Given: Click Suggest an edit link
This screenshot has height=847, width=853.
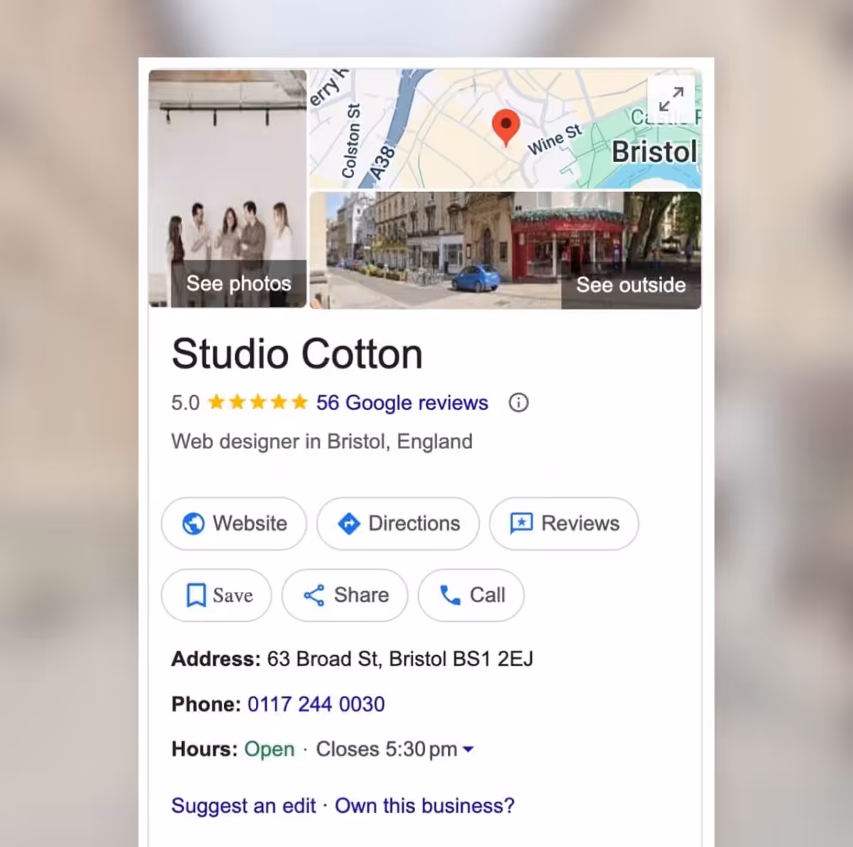Looking at the screenshot, I should tap(244, 806).
